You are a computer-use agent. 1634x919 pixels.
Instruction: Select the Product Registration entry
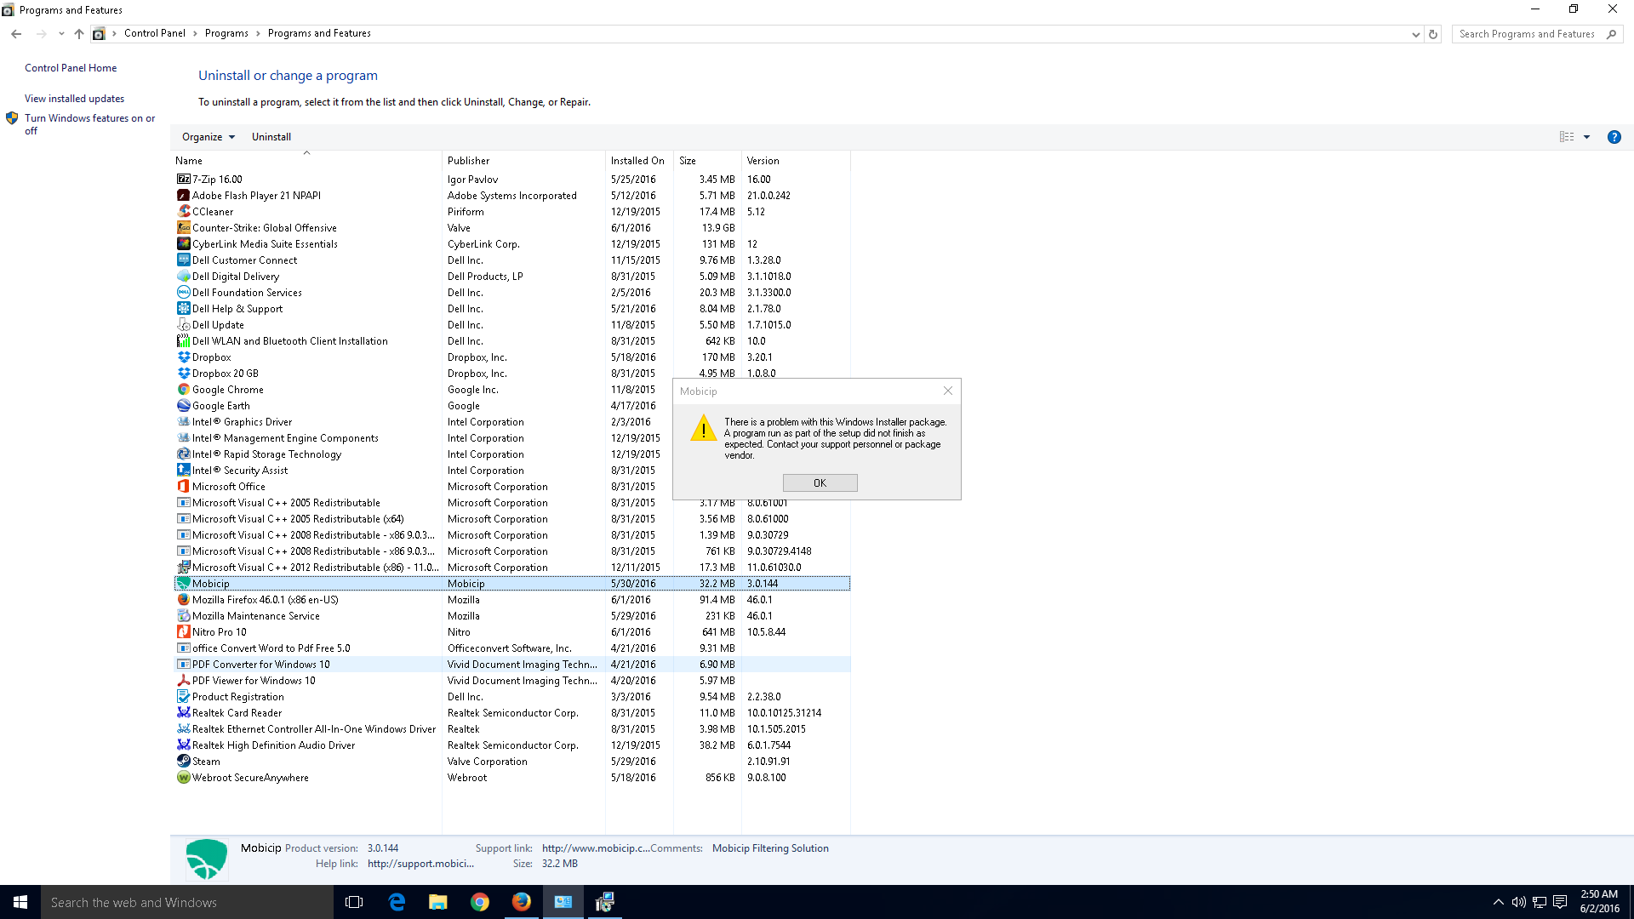511,697
